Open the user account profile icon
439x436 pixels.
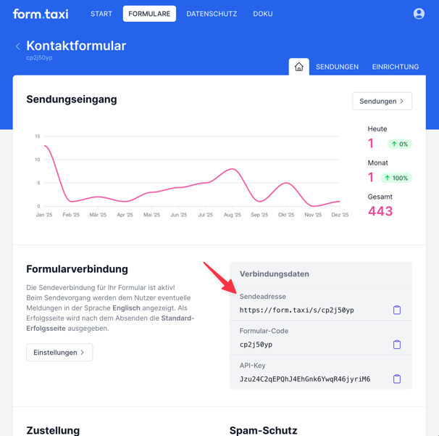(419, 14)
